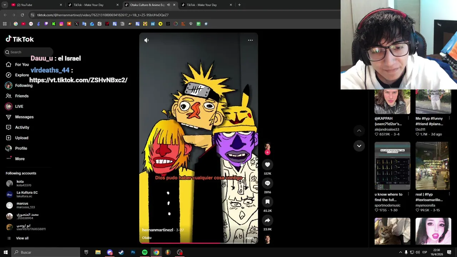Go back with browser back arrow
Image resolution: width=457 pixels, height=257 pixels.
(5, 15)
